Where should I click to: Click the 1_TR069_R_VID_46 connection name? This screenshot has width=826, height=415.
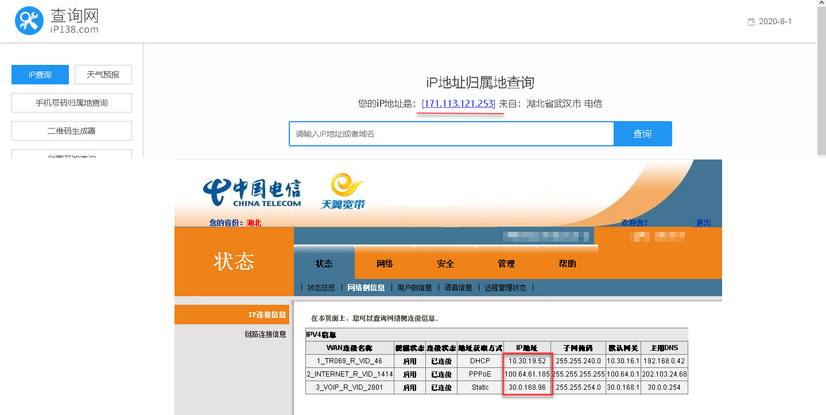349,361
